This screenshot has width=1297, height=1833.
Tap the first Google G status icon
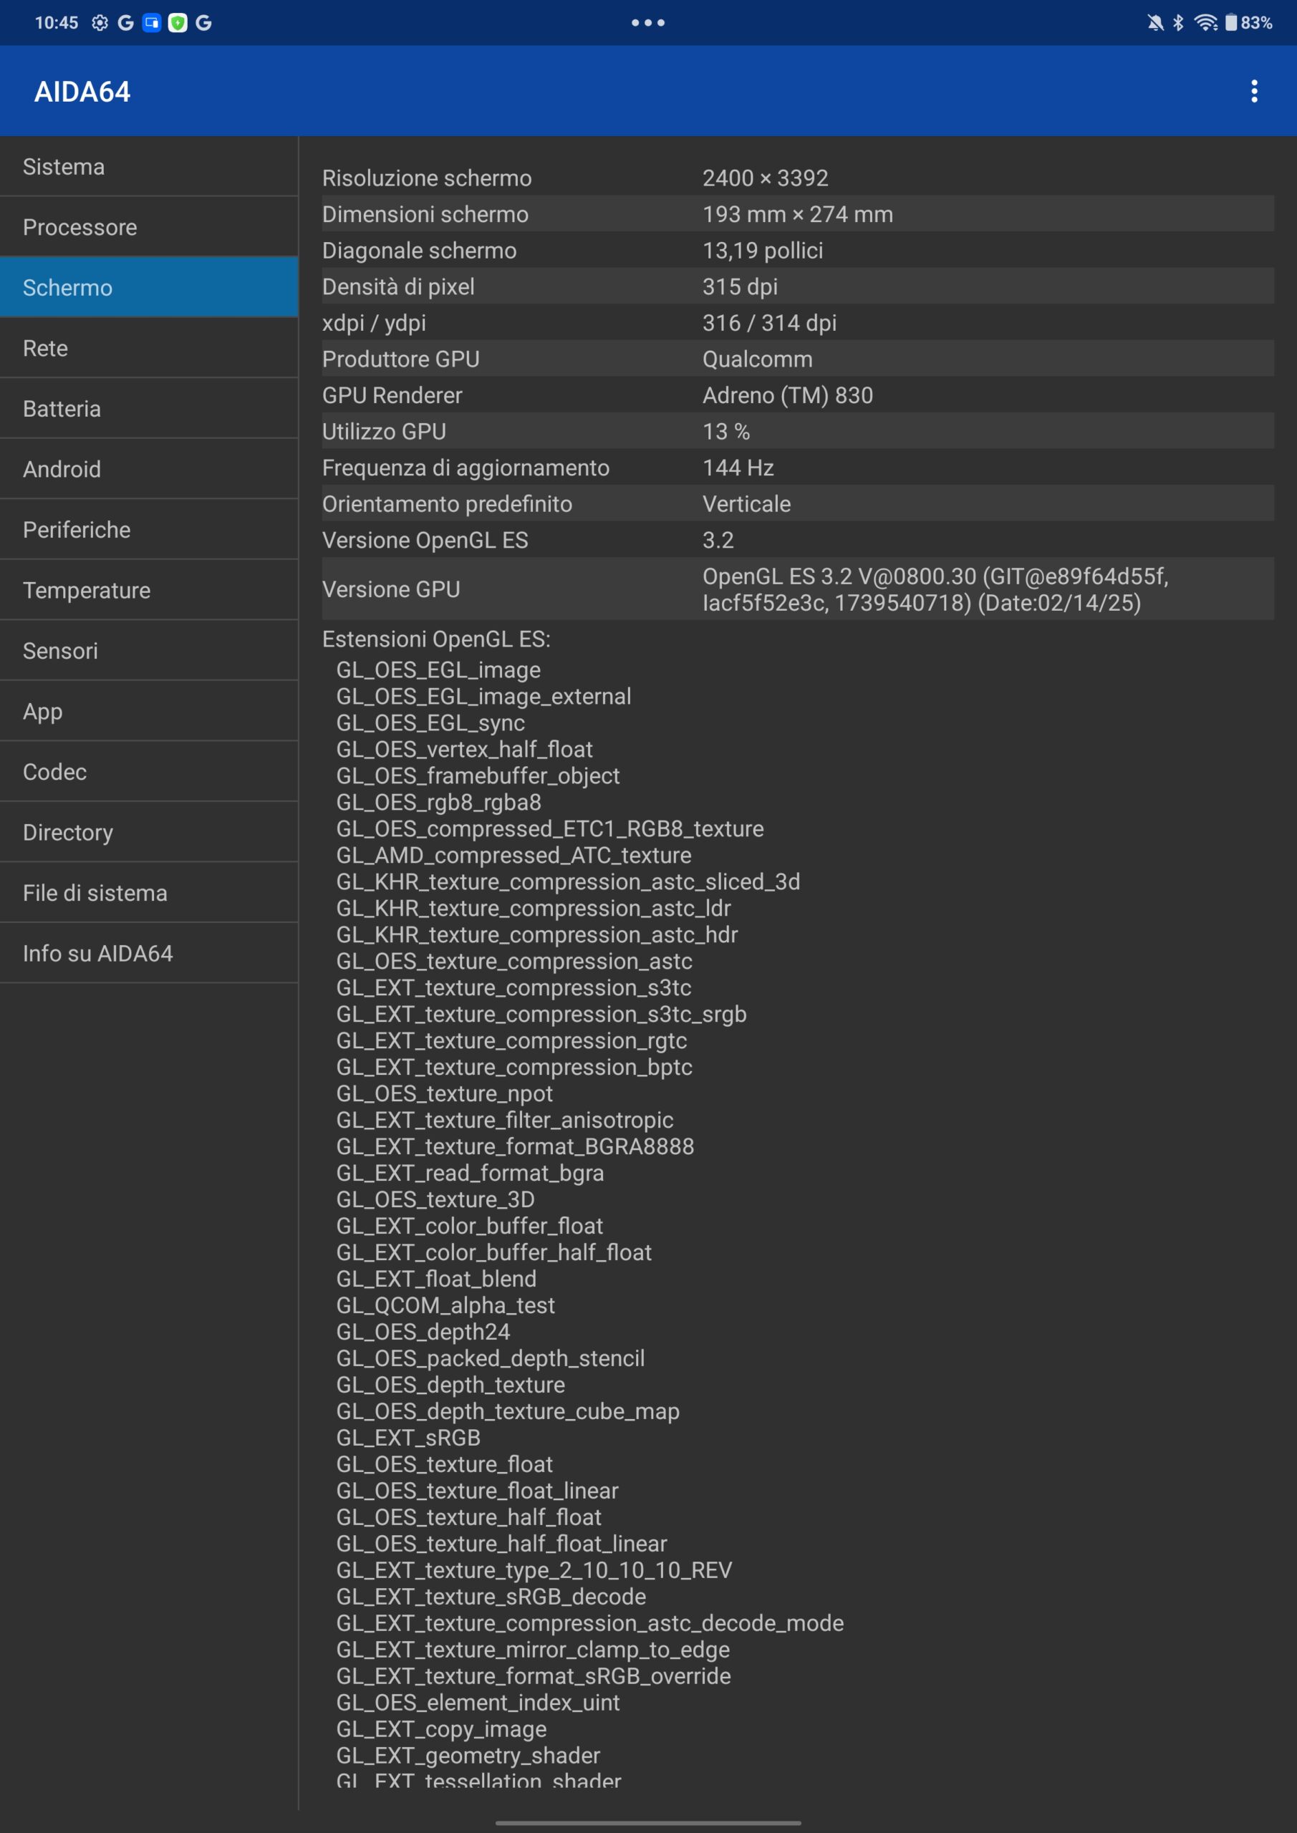pyautogui.click(x=125, y=22)
